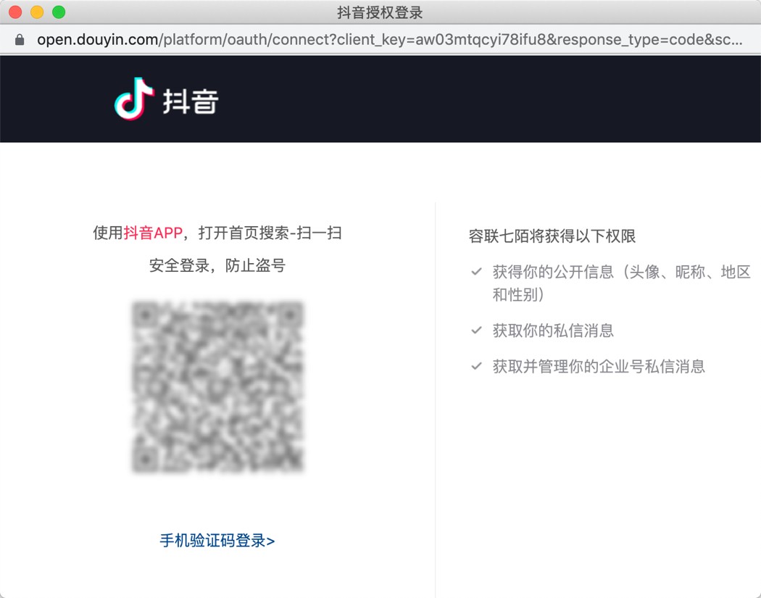Click the 安全登录，防止盗号 text
The image size is (761, 598).
[x=217, y=265]
